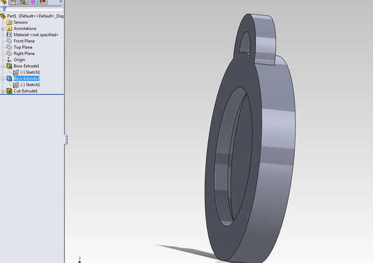
Task: Click the feature panel splitter handle
Action: (66, 139)
